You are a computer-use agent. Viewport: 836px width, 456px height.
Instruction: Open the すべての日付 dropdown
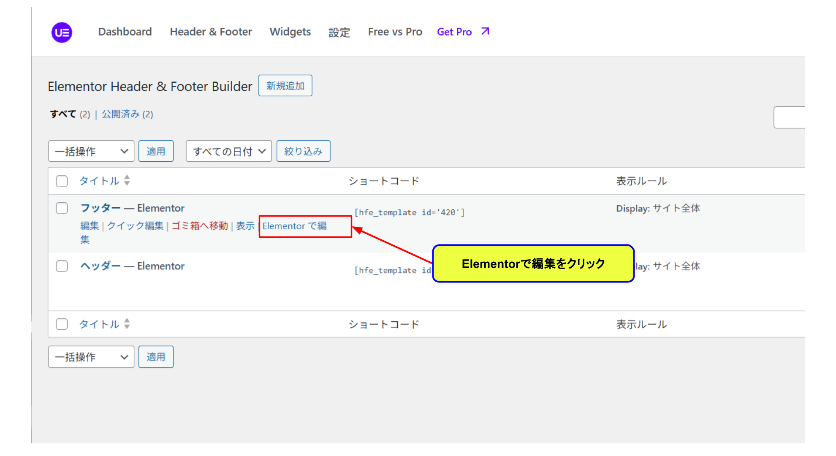tap(229, 151)
